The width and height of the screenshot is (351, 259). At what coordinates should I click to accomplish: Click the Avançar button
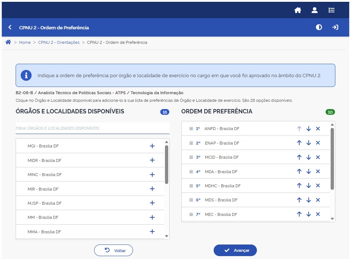pyautogui.click(x=235, y=250)
